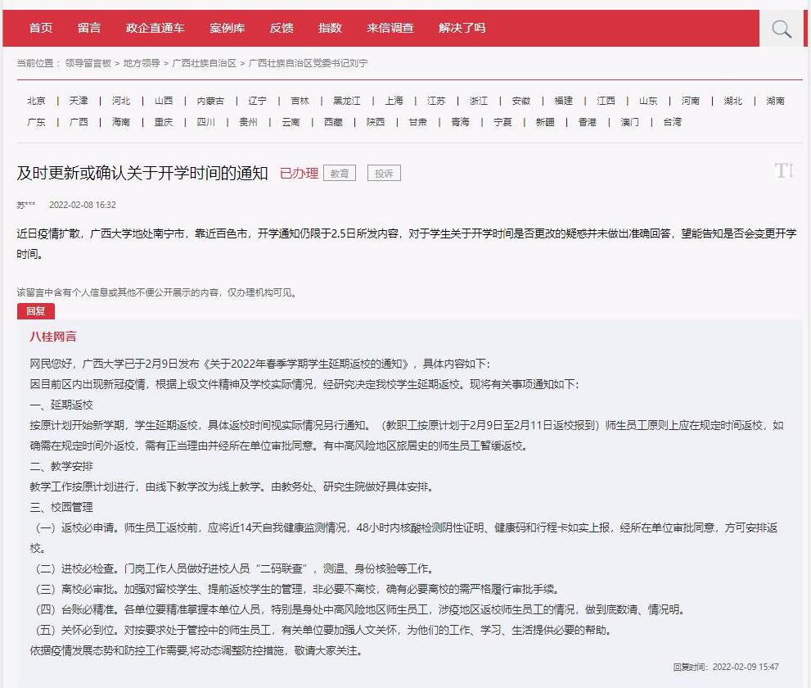Go to the 留言 navigation tab
This screenshot has height=688, width=811.
click(x=89, y=28)
